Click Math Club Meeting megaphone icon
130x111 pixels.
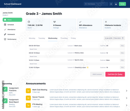[x=28, y=91]
